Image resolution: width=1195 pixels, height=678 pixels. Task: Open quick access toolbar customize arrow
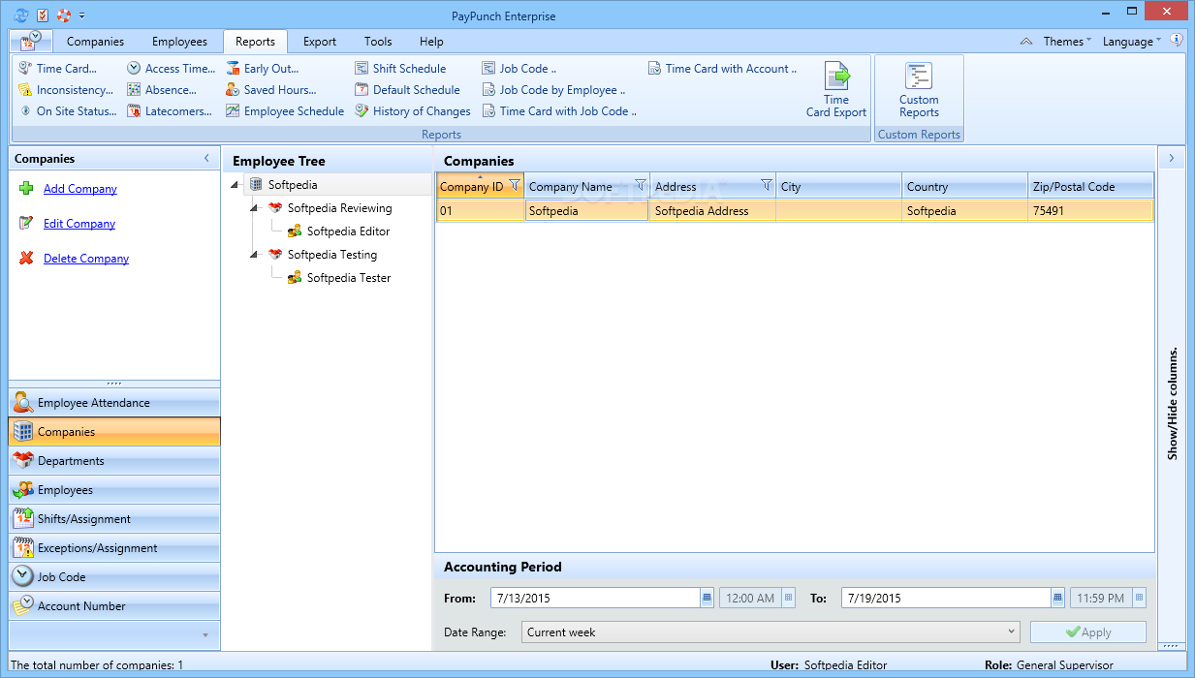coord(82,15)
